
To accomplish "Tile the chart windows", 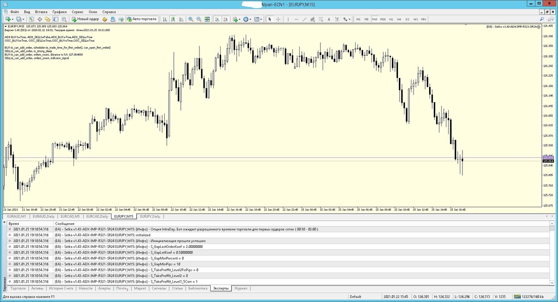I will point(207,19).
